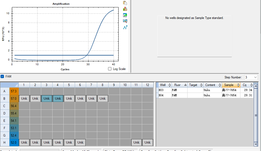Screen dimensions: 261x151
Task: Click results table scrollbar up arrow
Action: pyautogui.click(x=256, y=86)
